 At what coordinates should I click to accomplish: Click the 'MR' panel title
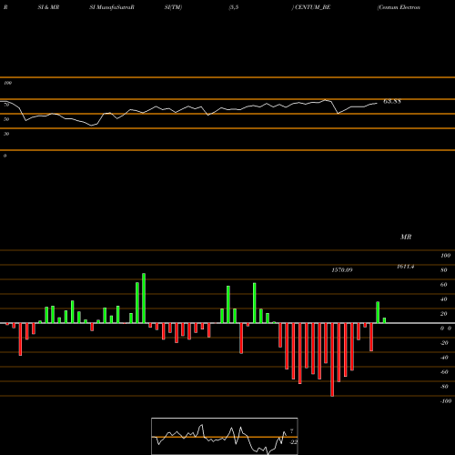pyautogui.click(x=406, y=237)
